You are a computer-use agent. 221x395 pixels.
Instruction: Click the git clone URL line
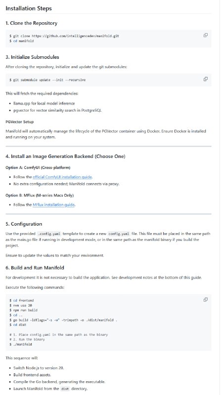click(64, 36)
